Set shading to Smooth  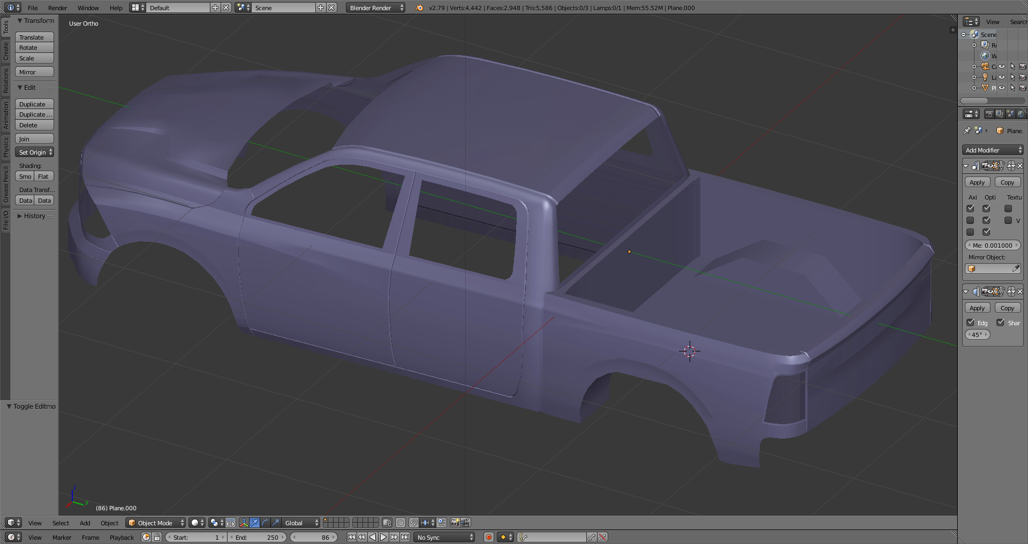[x=25, y=177]
